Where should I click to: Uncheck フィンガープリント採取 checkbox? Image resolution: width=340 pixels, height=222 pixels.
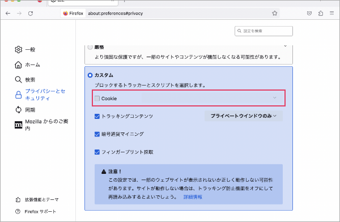(x=97, y=152)
